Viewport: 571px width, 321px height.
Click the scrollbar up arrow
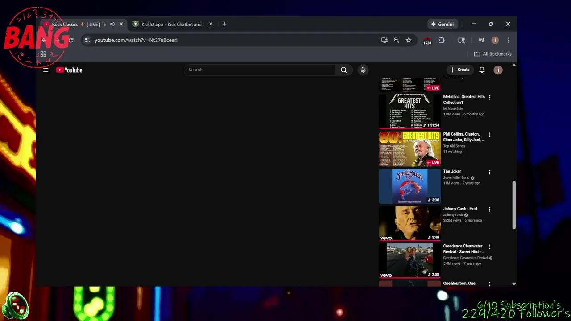tap(514, 66)
